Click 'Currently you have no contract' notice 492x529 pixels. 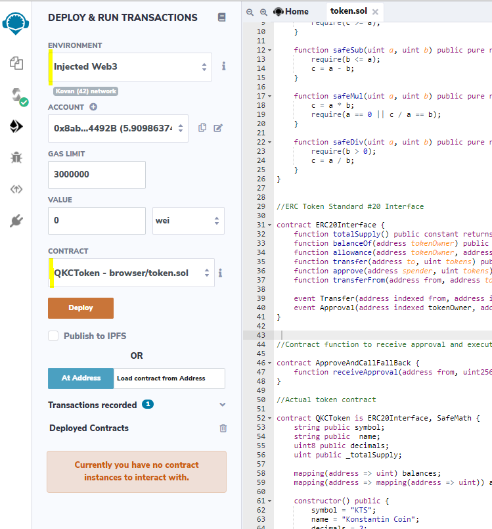pos(137,471)
